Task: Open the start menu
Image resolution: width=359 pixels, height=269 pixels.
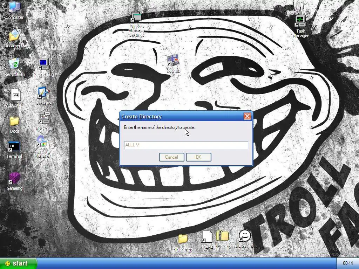Action: [x=18, y=263]
